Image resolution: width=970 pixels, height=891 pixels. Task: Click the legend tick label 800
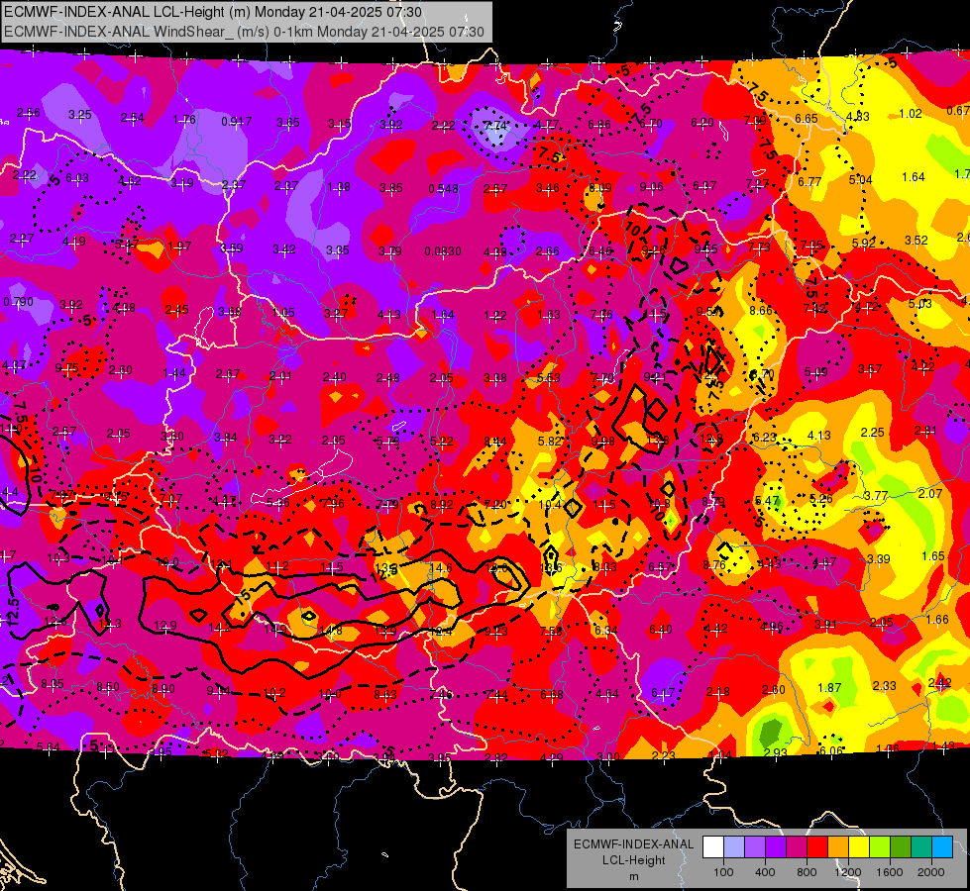coord(807,872)
